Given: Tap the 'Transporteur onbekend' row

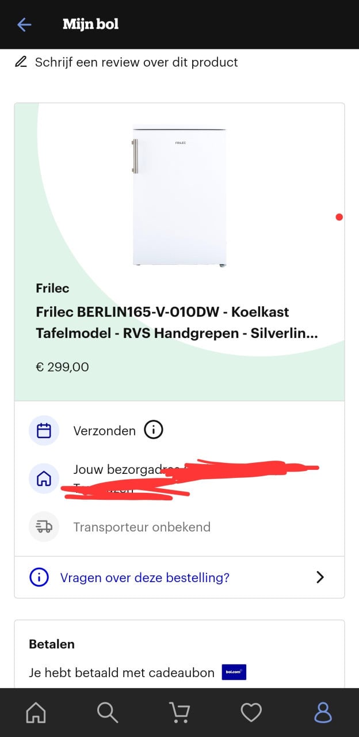Looking at the screenshot, I should tap(142, 527).
